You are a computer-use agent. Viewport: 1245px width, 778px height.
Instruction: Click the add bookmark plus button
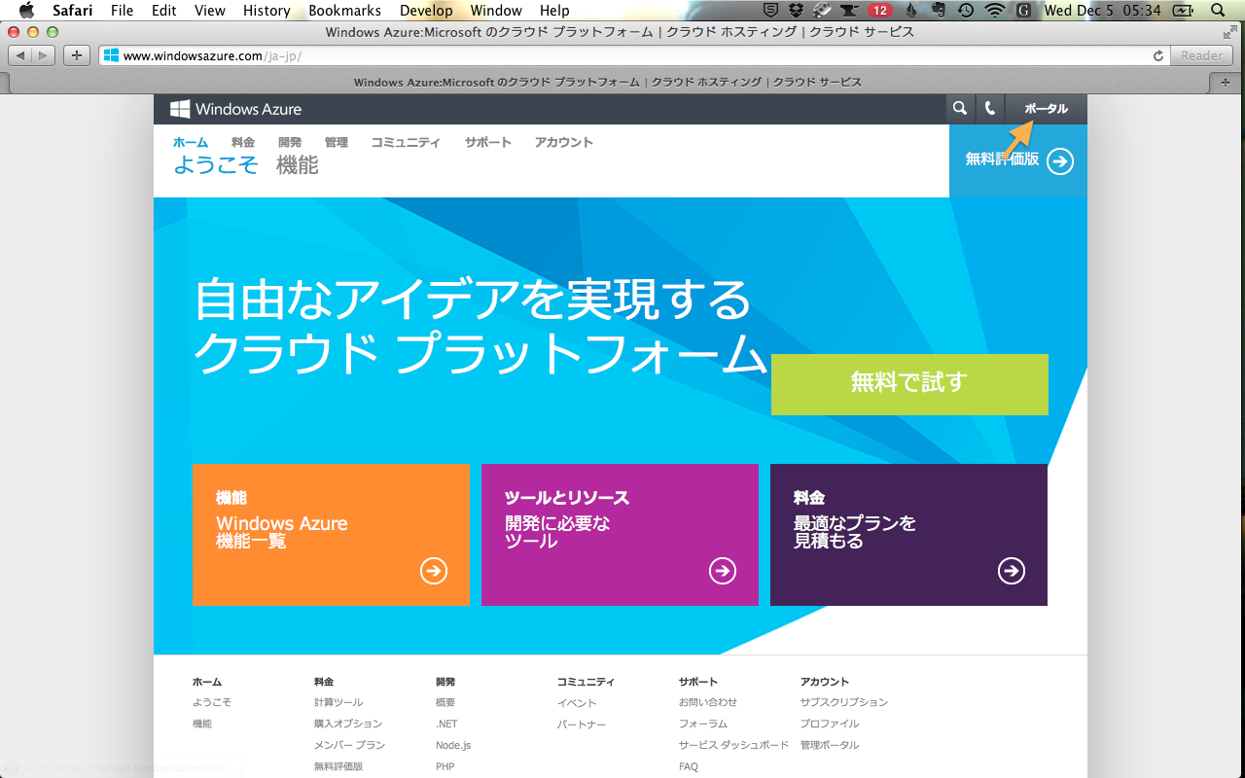77,55
